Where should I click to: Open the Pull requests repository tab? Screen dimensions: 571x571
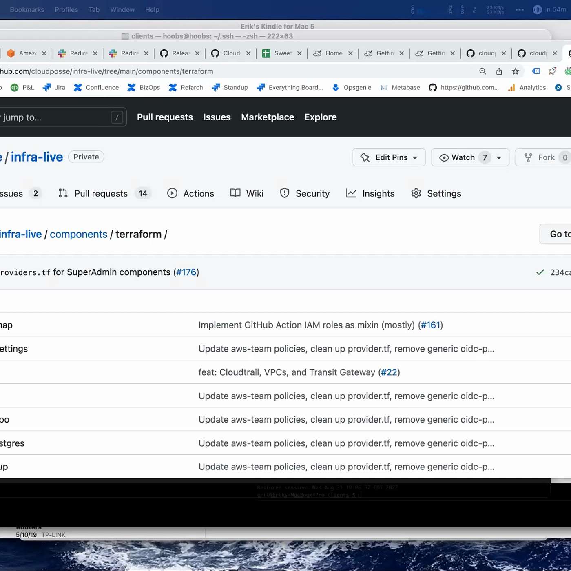[101, 193]
